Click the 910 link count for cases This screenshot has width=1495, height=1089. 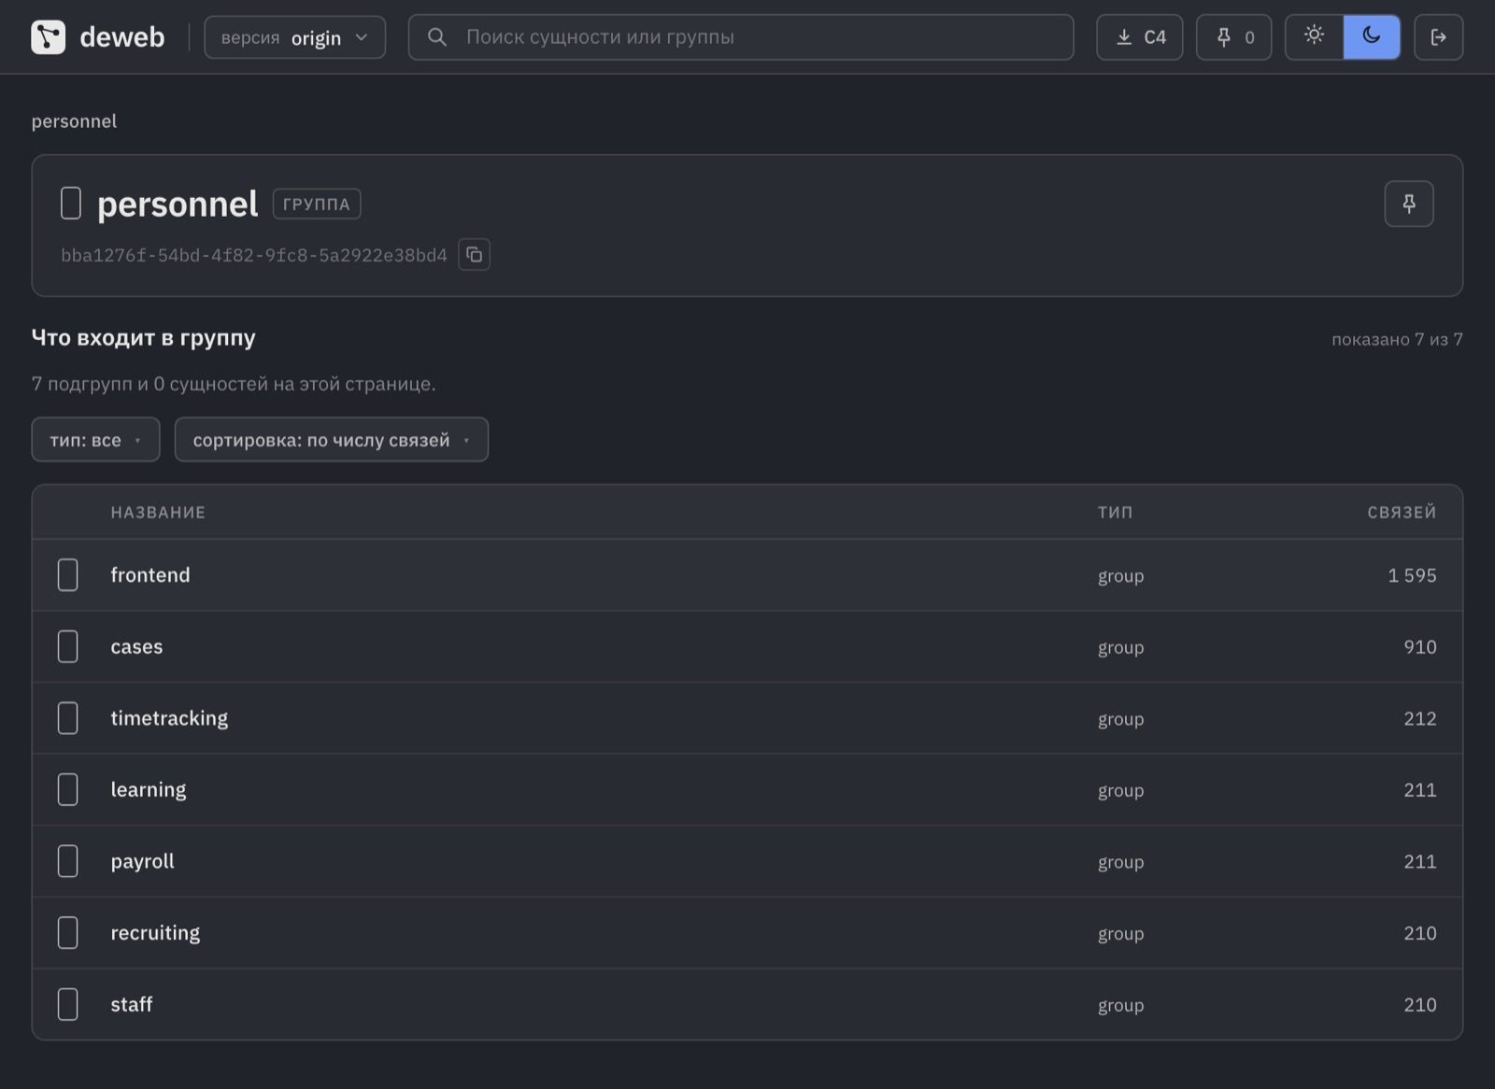pyautogui.click(x=1420, y=646)
